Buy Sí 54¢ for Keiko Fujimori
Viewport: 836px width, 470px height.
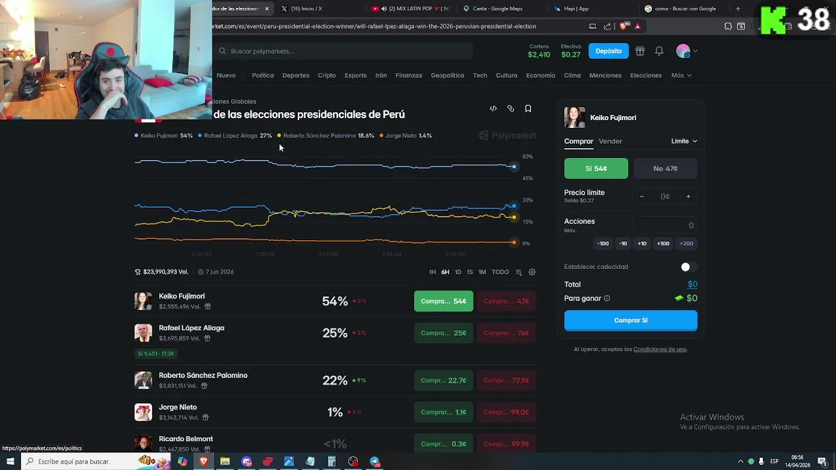tap(443, 301)
